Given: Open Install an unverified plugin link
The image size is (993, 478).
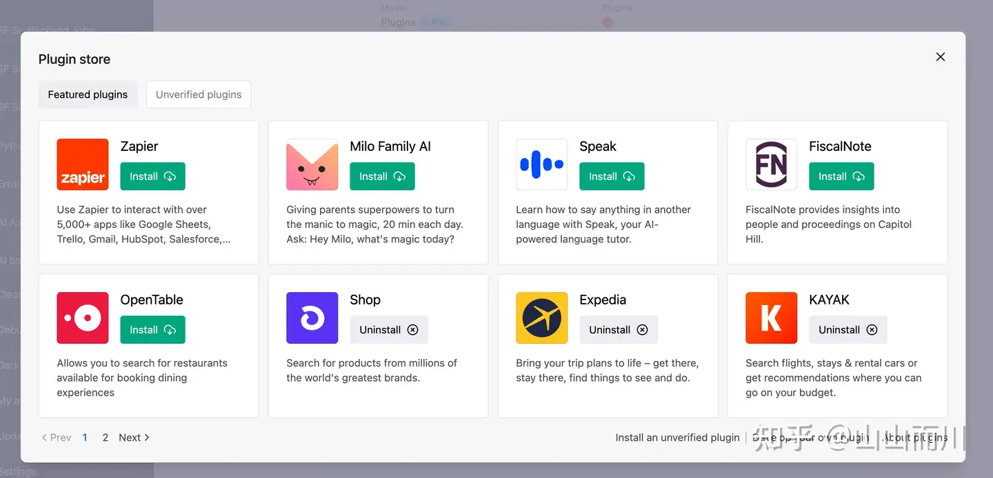Looking at the screenshot, I should 677,437.
